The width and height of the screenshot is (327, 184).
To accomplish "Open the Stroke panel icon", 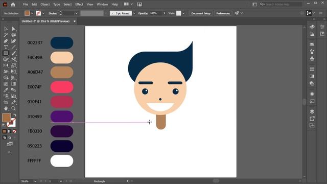I will [312, 69].
